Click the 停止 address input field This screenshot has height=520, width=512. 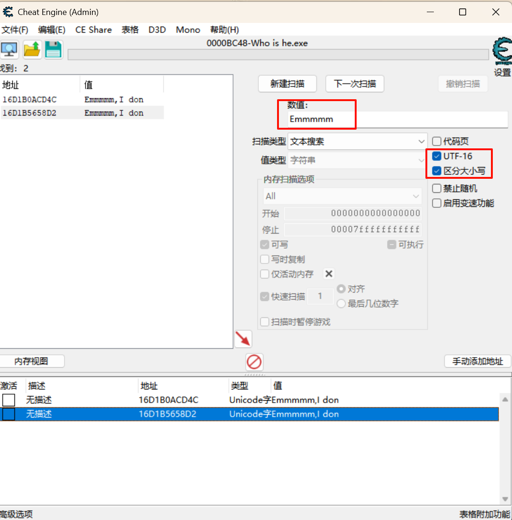click(x=353, y=229)
